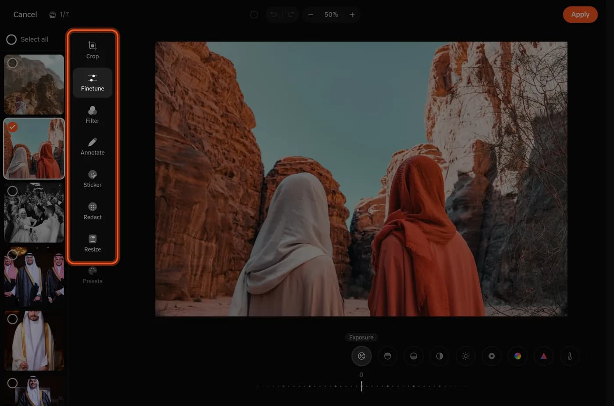Uncheck the orange checkmark on the selected thumbnail

pos(13,127)
